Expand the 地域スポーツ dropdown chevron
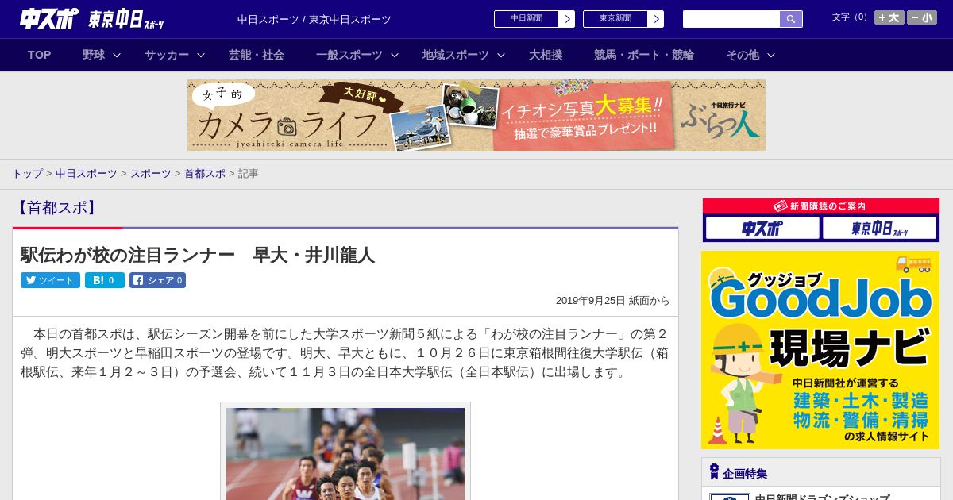The image size is (953, 500). click(501, 55)
